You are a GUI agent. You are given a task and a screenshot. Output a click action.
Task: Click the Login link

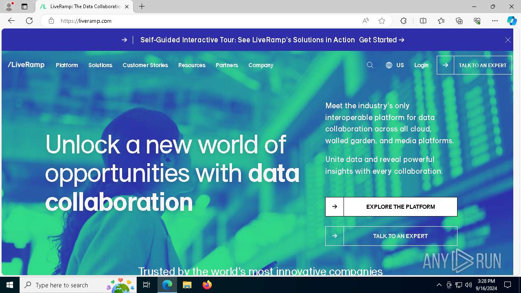421,65
